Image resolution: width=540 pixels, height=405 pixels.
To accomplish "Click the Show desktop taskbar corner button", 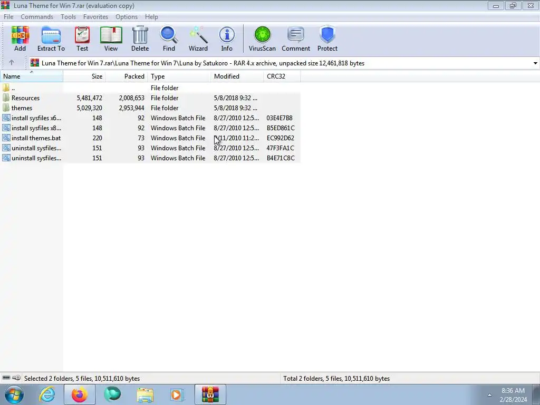I will (536, 394).
